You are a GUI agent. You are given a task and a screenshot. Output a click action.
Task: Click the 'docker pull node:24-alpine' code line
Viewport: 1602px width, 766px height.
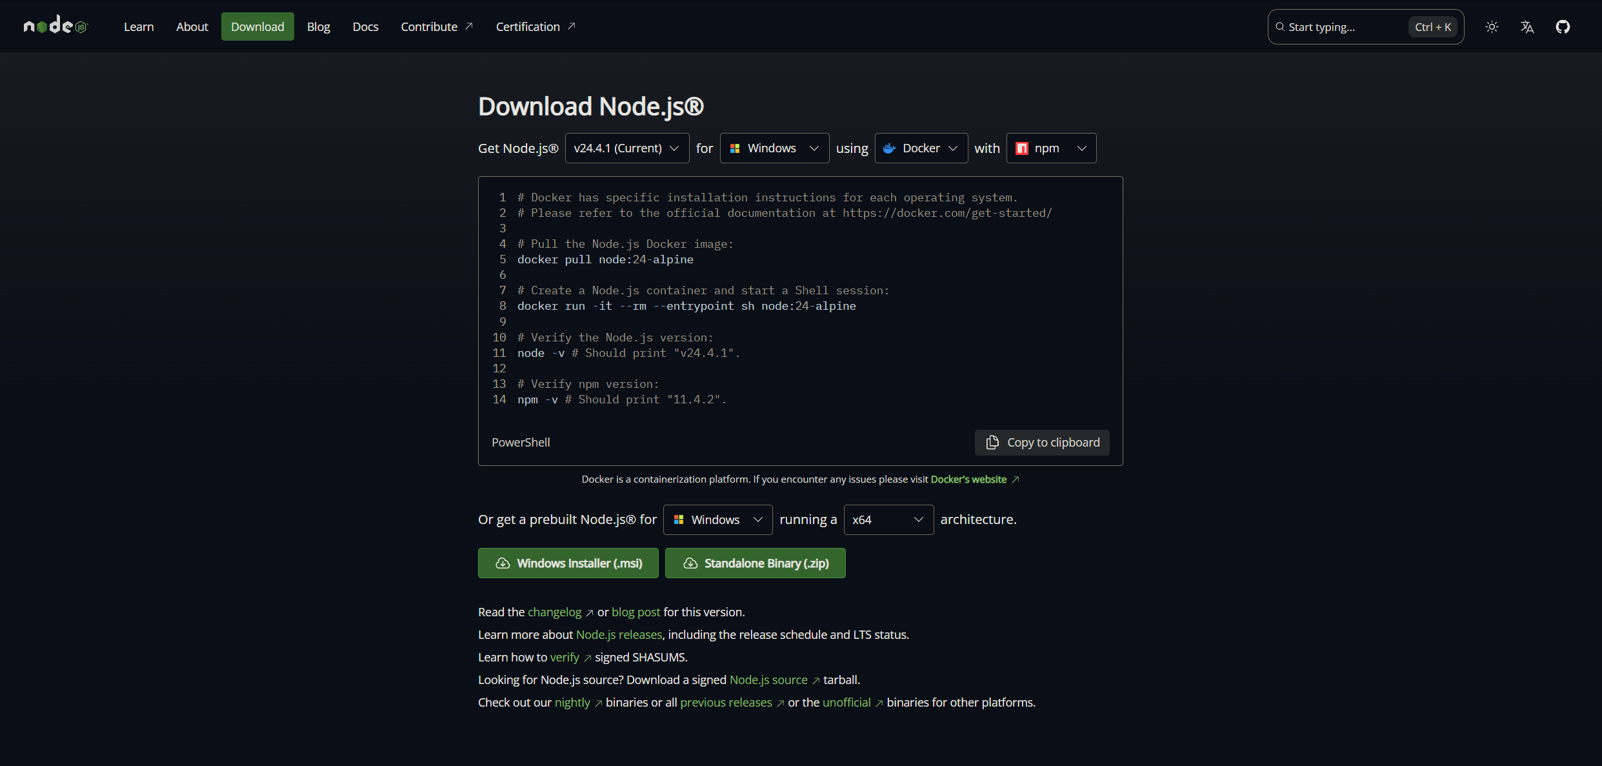pos(605,259)
